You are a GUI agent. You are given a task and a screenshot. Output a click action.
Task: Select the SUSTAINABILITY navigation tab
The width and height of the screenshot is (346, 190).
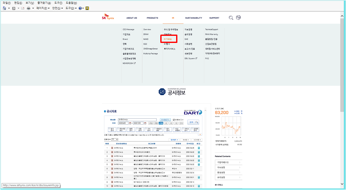pyautogui.click(x=194, y=18)
